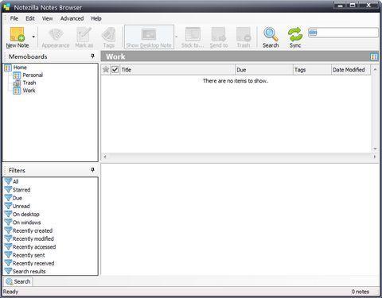Pin the Filters panel
Image resolution: width=382 pixels, height=298 pixels.
point(92,169)
